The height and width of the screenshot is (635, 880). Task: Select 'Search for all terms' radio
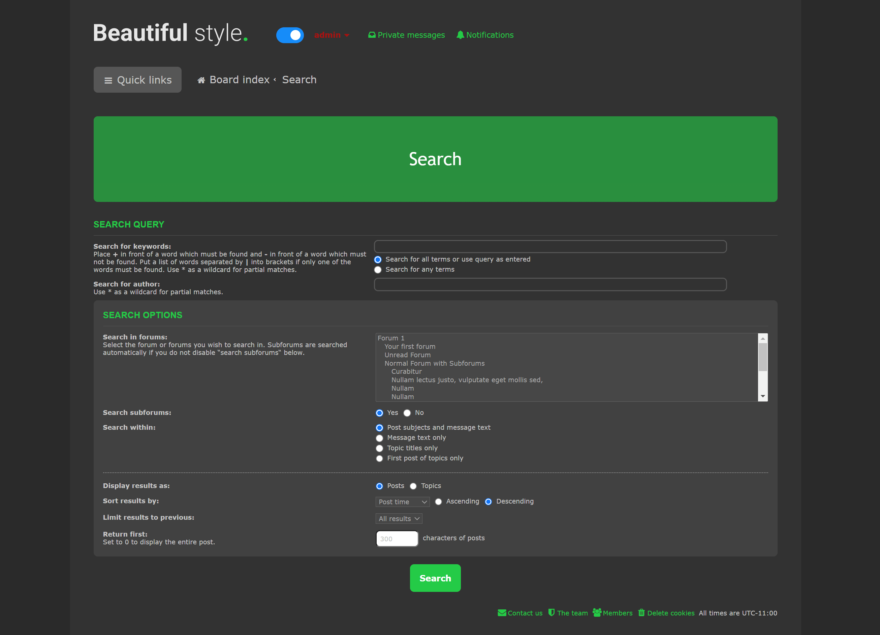[x=378, y=259]
